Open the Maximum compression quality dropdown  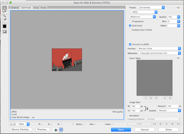pyautogui.click(x=142, y=17)
